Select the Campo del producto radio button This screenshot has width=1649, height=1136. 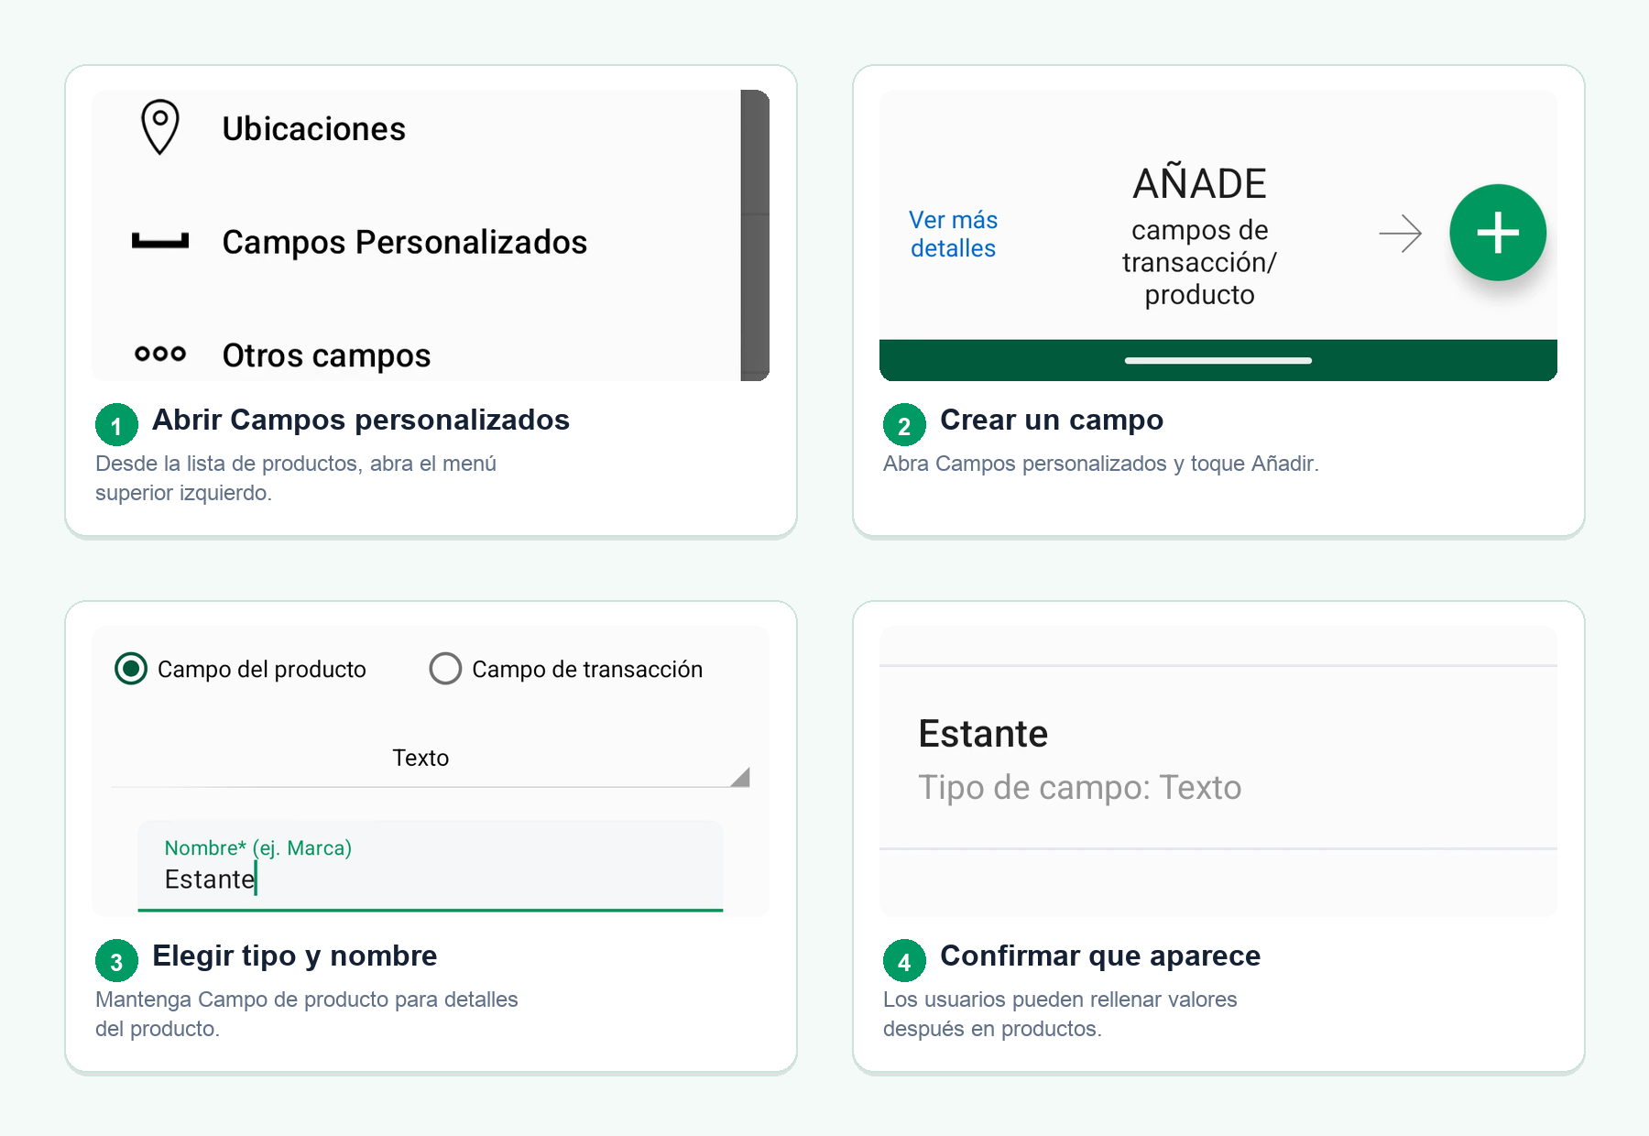tap(131, 669)
